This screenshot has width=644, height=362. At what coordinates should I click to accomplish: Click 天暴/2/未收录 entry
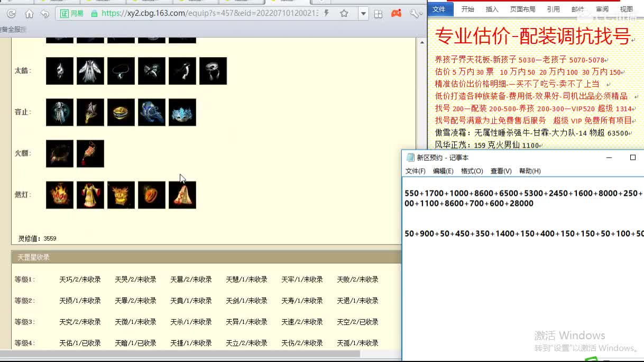point(191,279)
